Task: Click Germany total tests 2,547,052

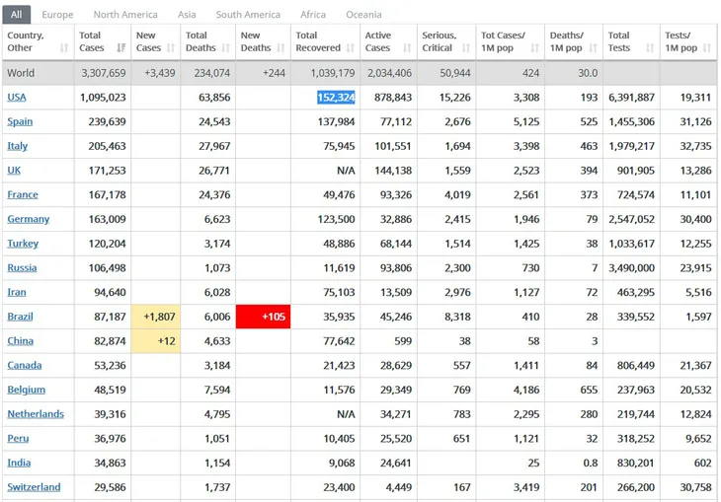Action: tap(631, 219)
